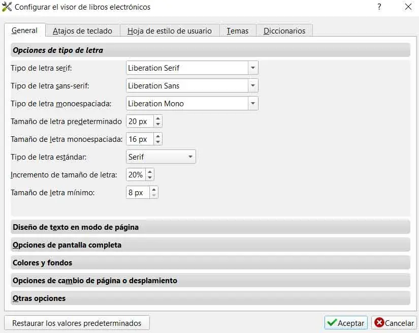
Task: Click the default font size input field
Action: click(x=139, y=122)
